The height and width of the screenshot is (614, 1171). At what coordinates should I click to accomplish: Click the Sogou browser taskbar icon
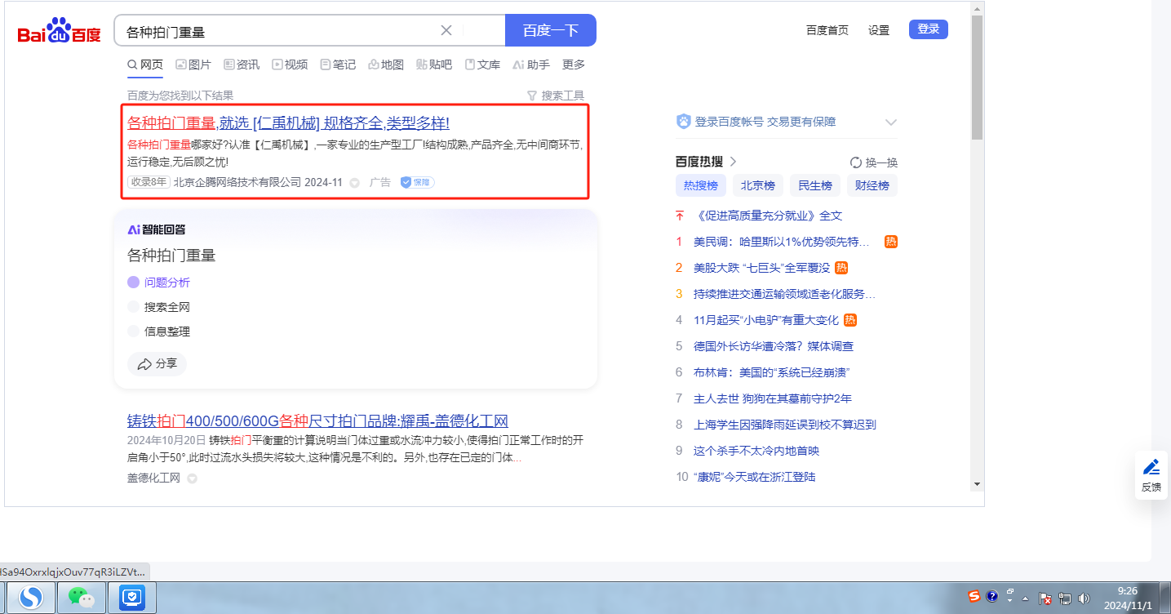[x=31, y=598]
